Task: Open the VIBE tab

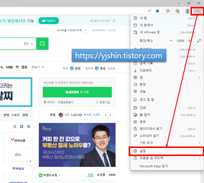Action: pos(9,67)
